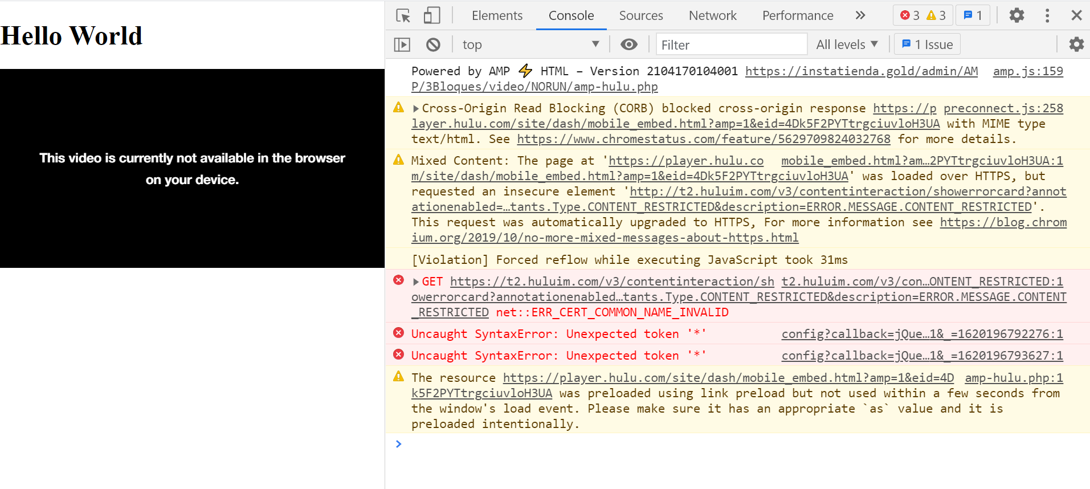Expand the CORB warning message
The image size is (1090, 489).
pos(416,108)
